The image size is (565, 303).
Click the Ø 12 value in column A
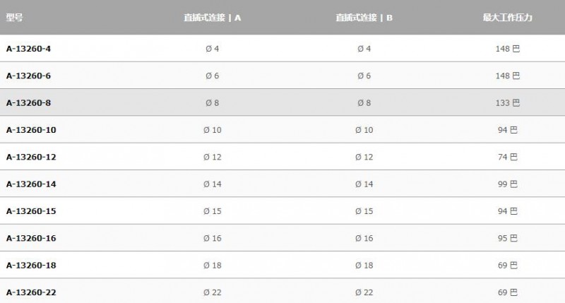(213, 157)
